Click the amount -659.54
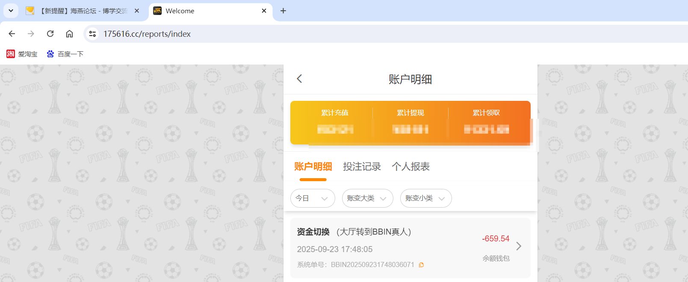 click(x=496, y=239)
